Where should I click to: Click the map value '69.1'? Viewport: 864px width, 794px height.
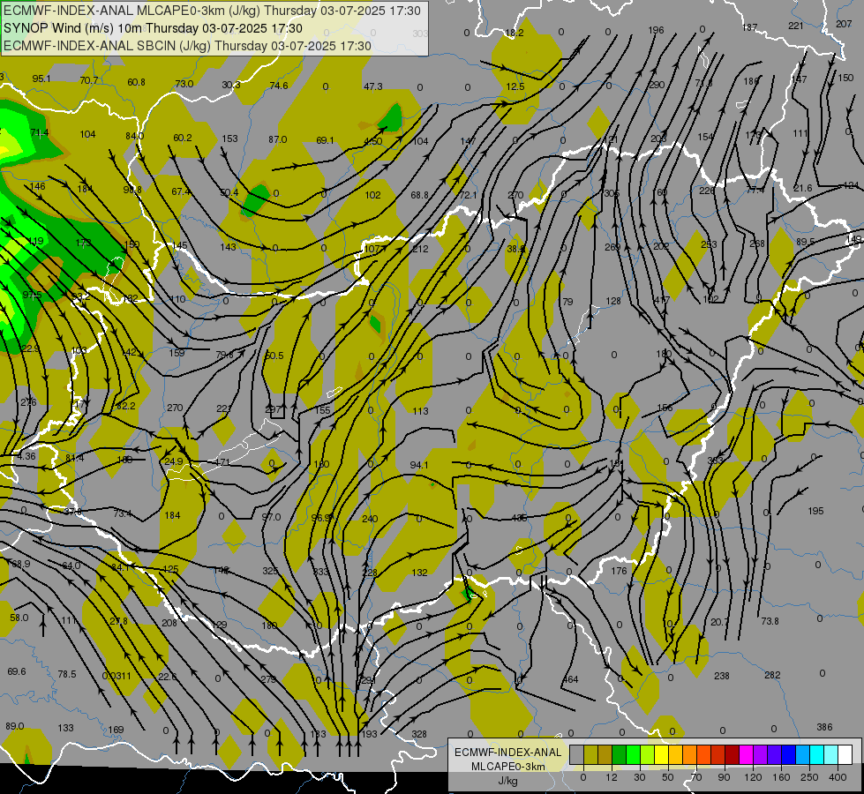(325, 140)
